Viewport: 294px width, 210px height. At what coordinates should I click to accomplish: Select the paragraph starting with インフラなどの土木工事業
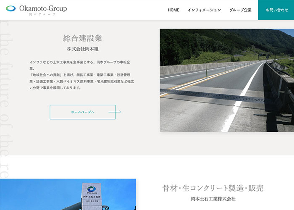point(81,75)
